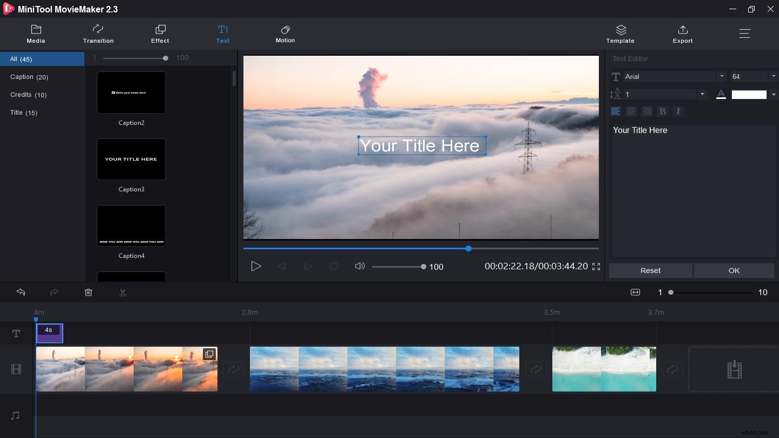Toggle bold formatting in the Text Editor

(x=663, y=111)
